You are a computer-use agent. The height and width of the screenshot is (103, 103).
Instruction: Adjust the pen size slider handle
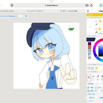click(x=100, y=21)
